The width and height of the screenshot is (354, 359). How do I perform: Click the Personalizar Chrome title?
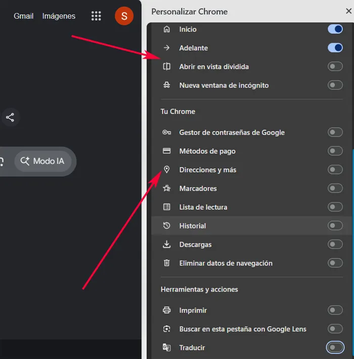pyautogui.click(x=190, y=12)
